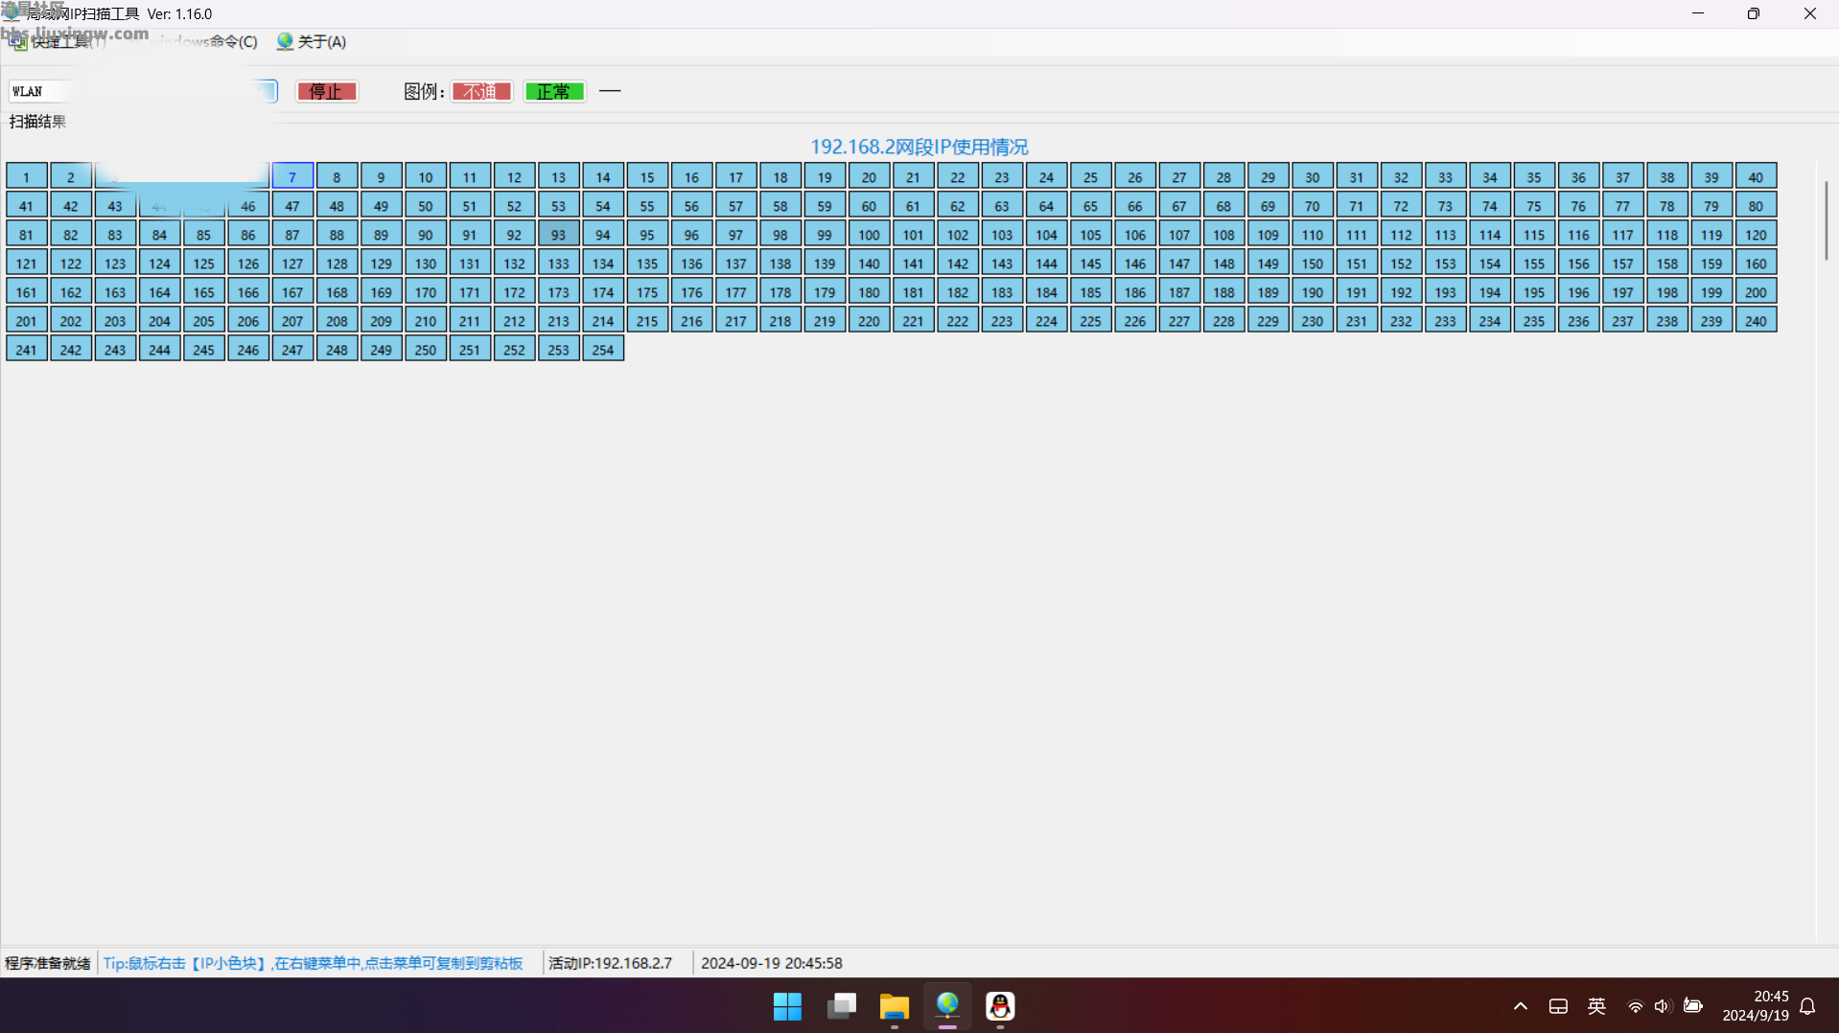Click IP block 215

(x=647, y=320)
